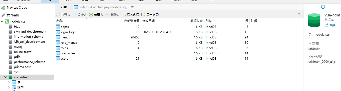This screenshot has height=91, width=341.
Task: Click the roles table icon
Action: pyautogui.click(x=58, y=48)
